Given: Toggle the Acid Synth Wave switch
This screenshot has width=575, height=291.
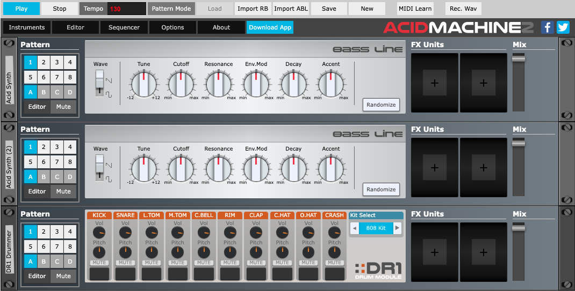Looking at the screenshot, I should tap(99, 84).
